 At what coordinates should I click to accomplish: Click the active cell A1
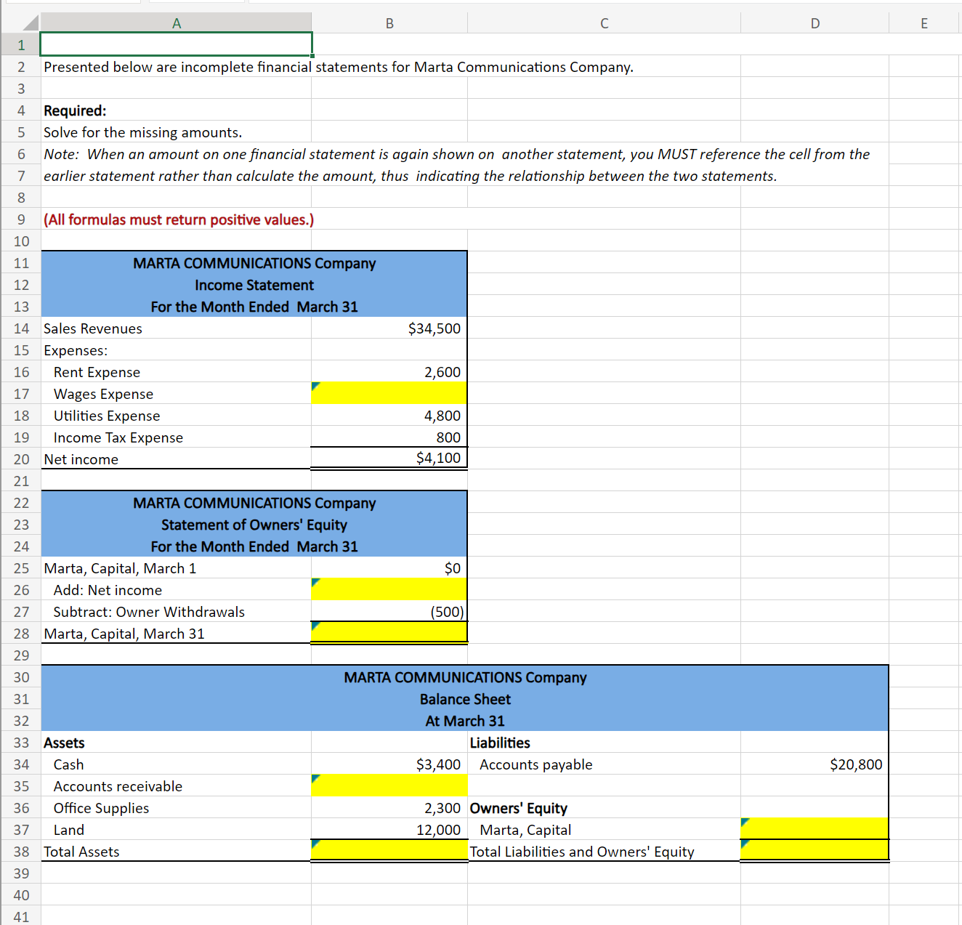click(176, 44)
